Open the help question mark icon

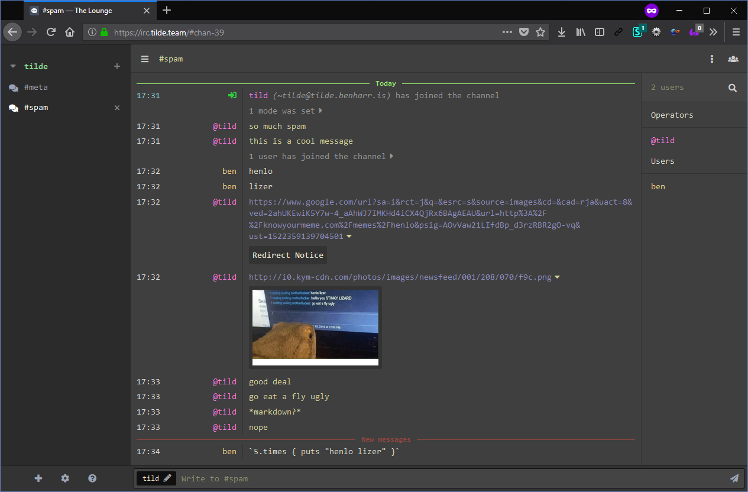pyautogui.click(x=92, y=478)
